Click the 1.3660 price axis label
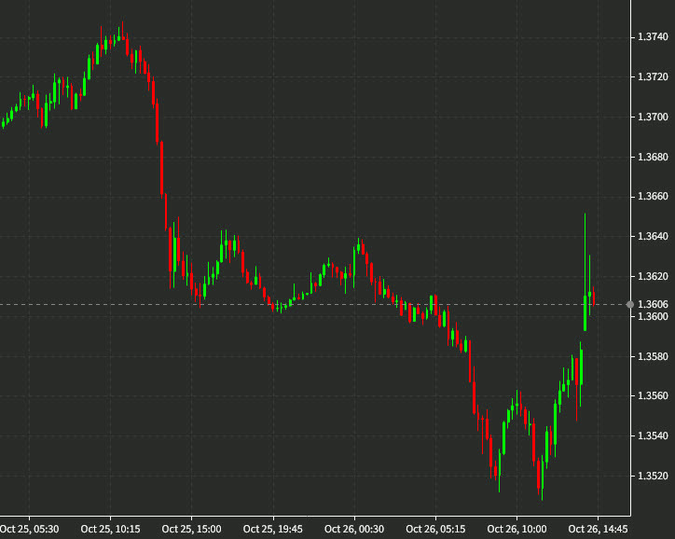Image resolution: width=675 pixels, height=539 pixels. [x=653, y=197]
